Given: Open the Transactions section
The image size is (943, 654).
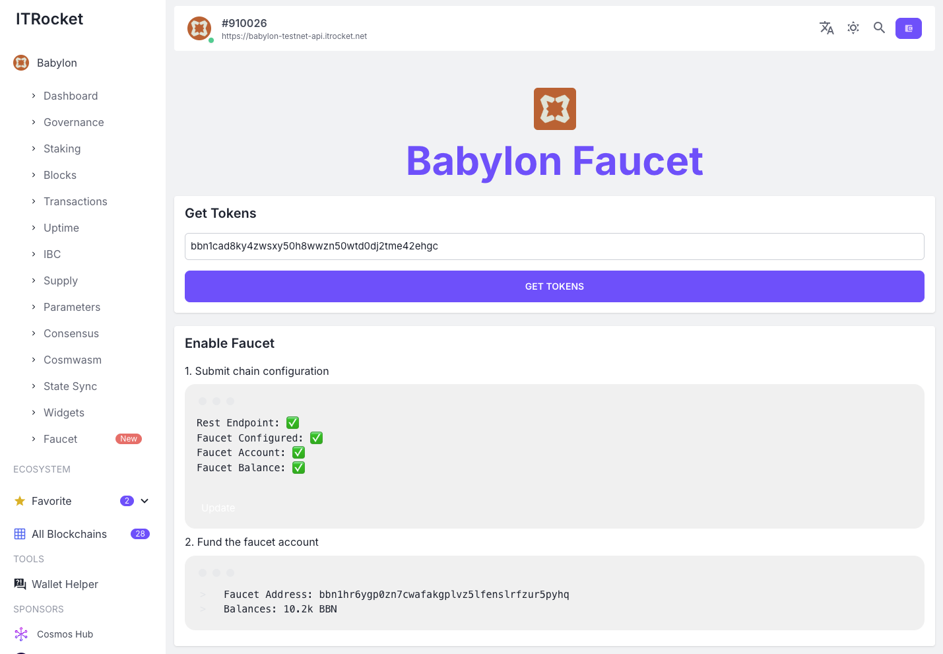Looking at the screenshot, I should [75, 201].
